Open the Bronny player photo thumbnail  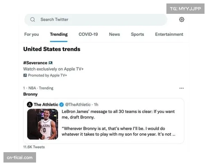tap(43, 124)
